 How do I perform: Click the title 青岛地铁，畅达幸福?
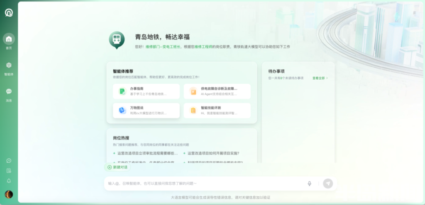click(162, 37)
